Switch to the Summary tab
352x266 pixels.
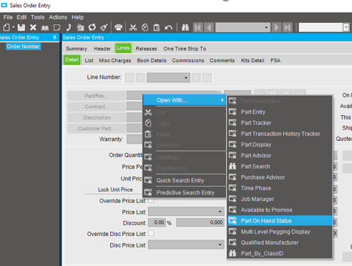[77, 49]
